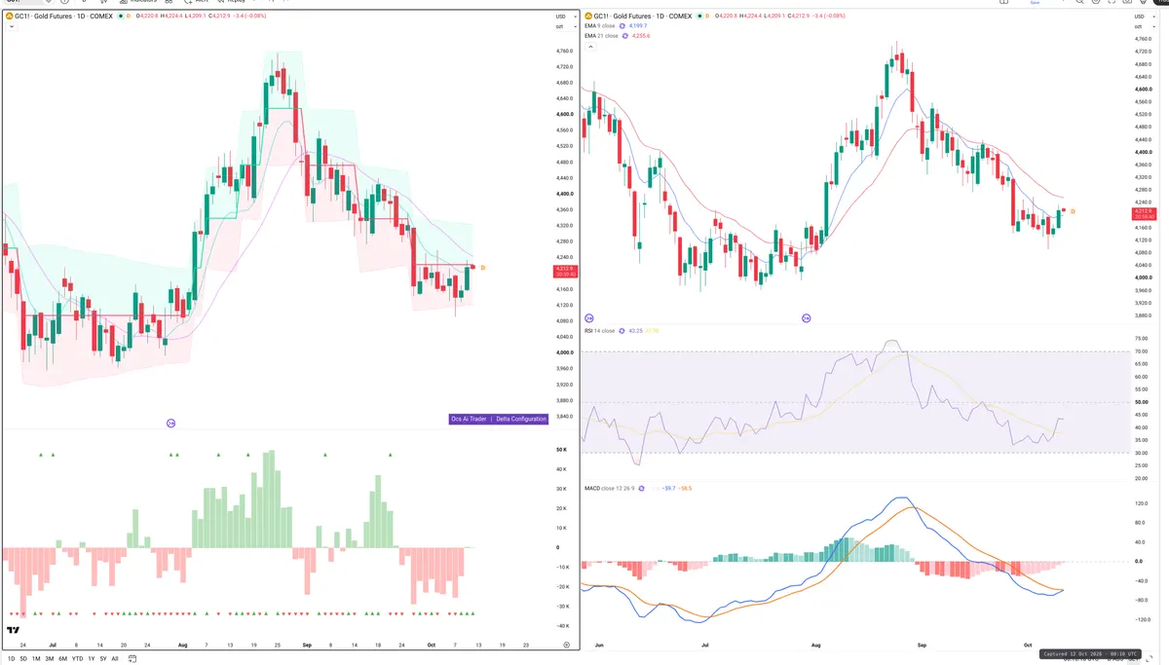The image size is (1169, 665).
Task: Click the Sep label on left time axis
Action: [x=308, y=645]
